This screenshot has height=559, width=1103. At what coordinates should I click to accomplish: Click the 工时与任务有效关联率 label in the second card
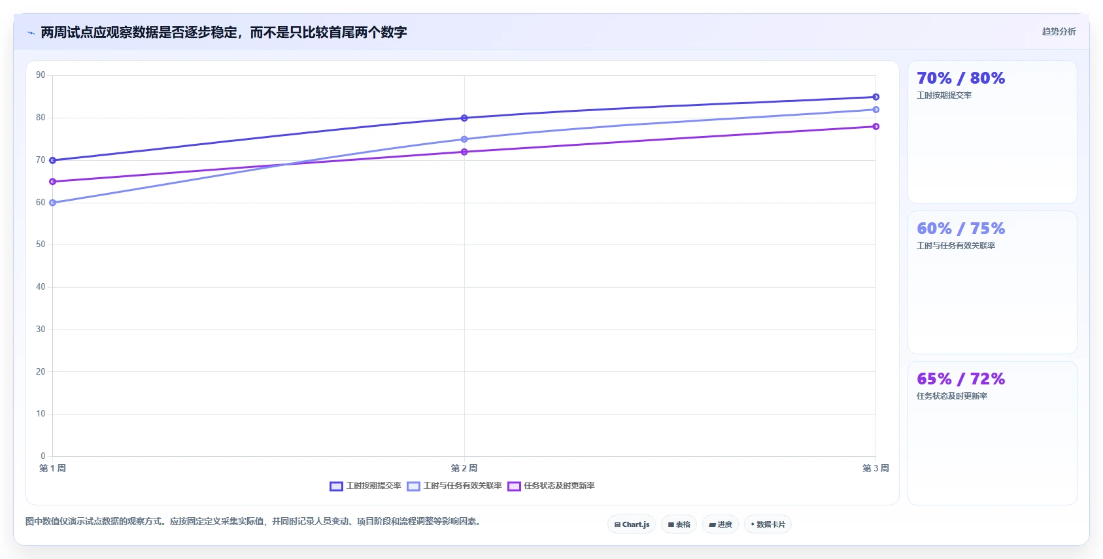[956, 246]
